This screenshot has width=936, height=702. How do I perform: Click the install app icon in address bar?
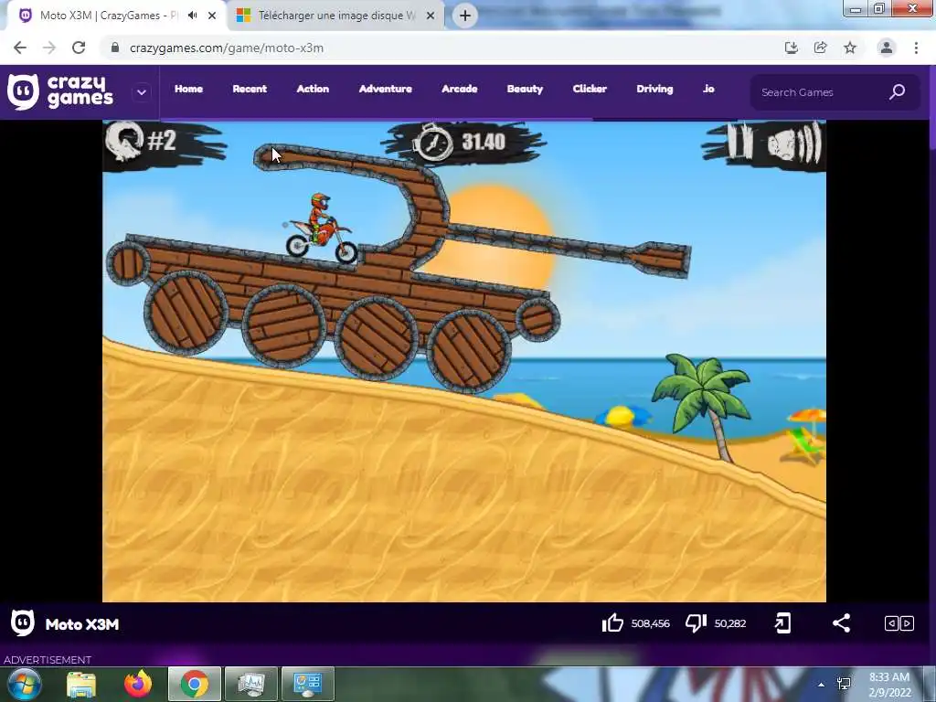pyautogui.click(x=792, y=48)
